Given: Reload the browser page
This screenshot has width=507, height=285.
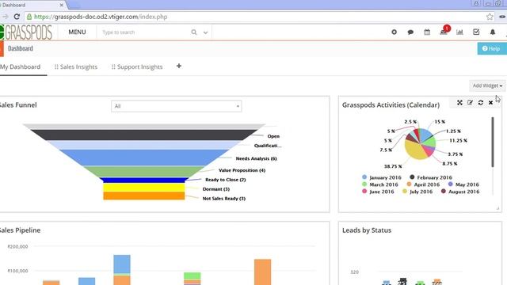Looking at the screenshot, I should (17, 17).
